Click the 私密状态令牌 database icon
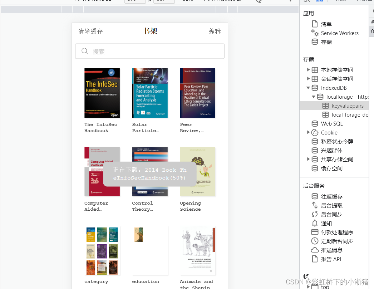 (315, 141)
